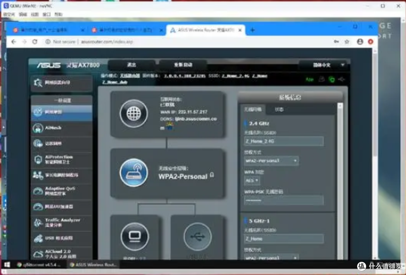Click the internet globe icon in network map
The image size is (406, 275).
133,113
